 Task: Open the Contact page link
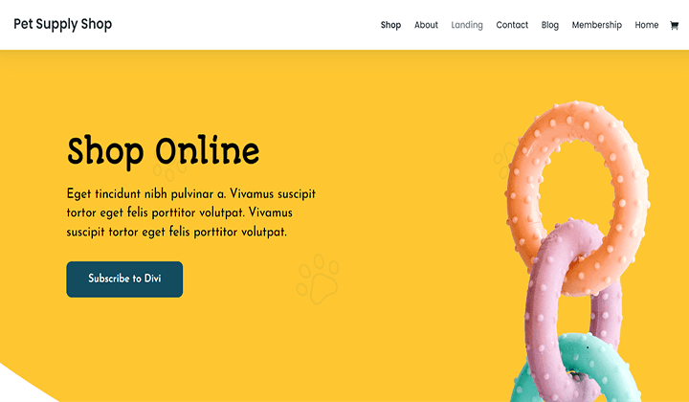(x=512, y=25)
